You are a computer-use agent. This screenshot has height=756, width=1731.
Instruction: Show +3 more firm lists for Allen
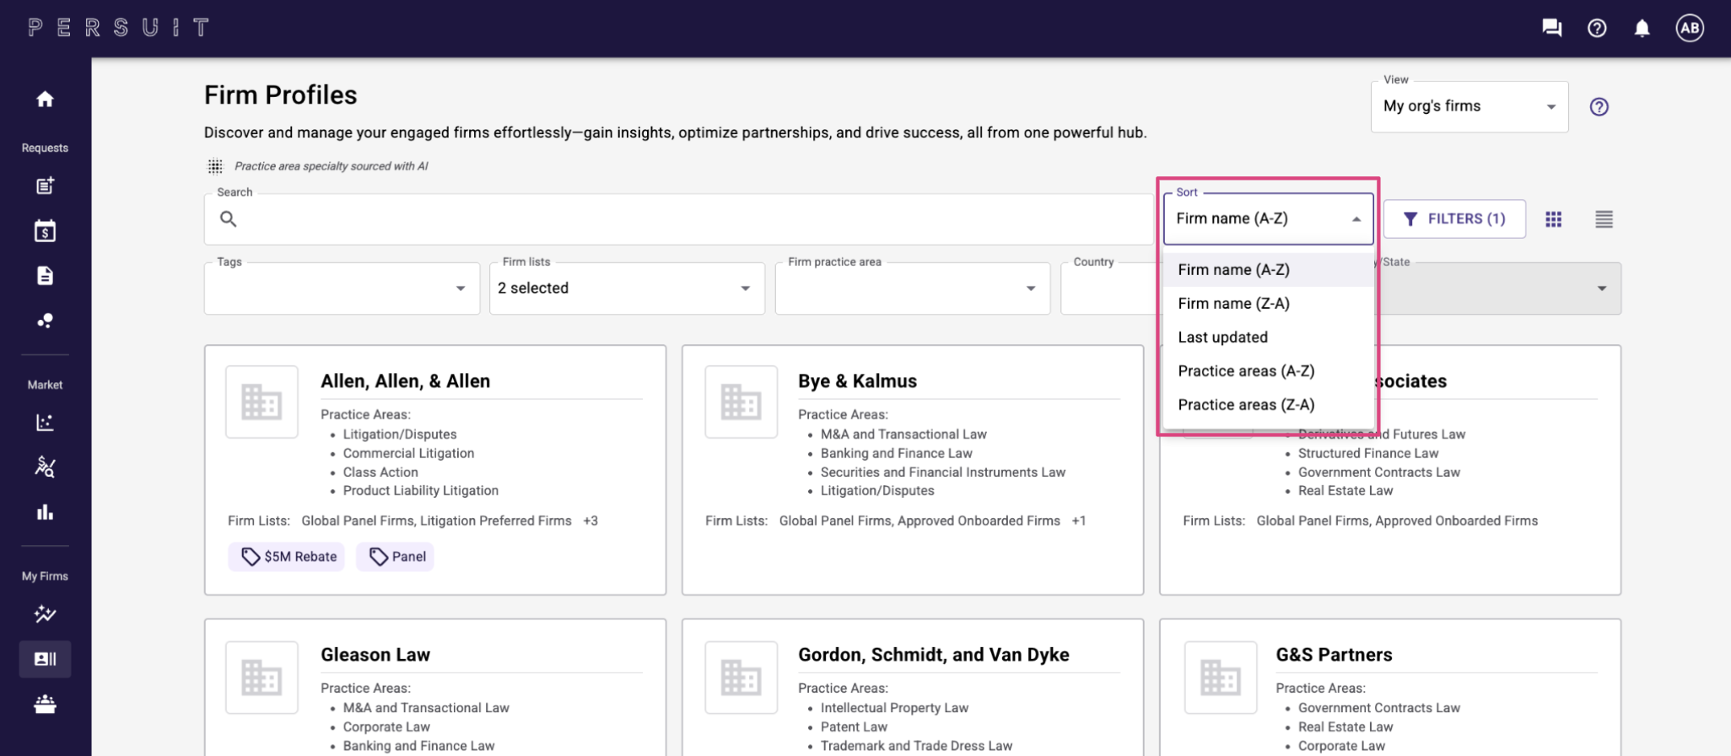(590, 521)
